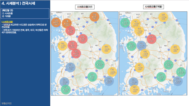The width and height of the screenshot is (189, 106).
Task: Select the blue 세종 marker on 1개월 map
Action: point(141,46)
